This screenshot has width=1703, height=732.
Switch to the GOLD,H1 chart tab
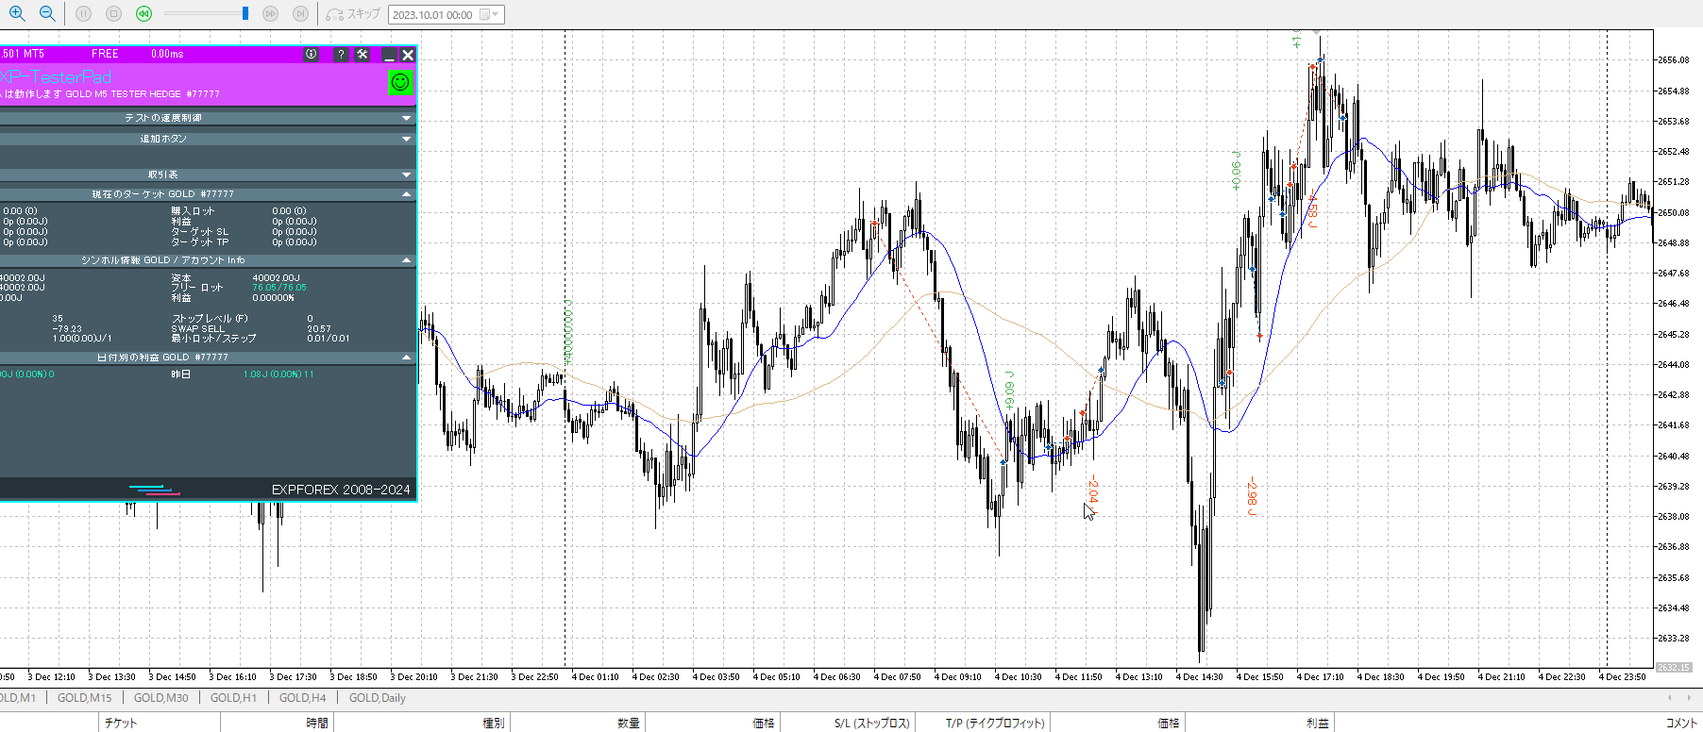(x=233, y=698)
